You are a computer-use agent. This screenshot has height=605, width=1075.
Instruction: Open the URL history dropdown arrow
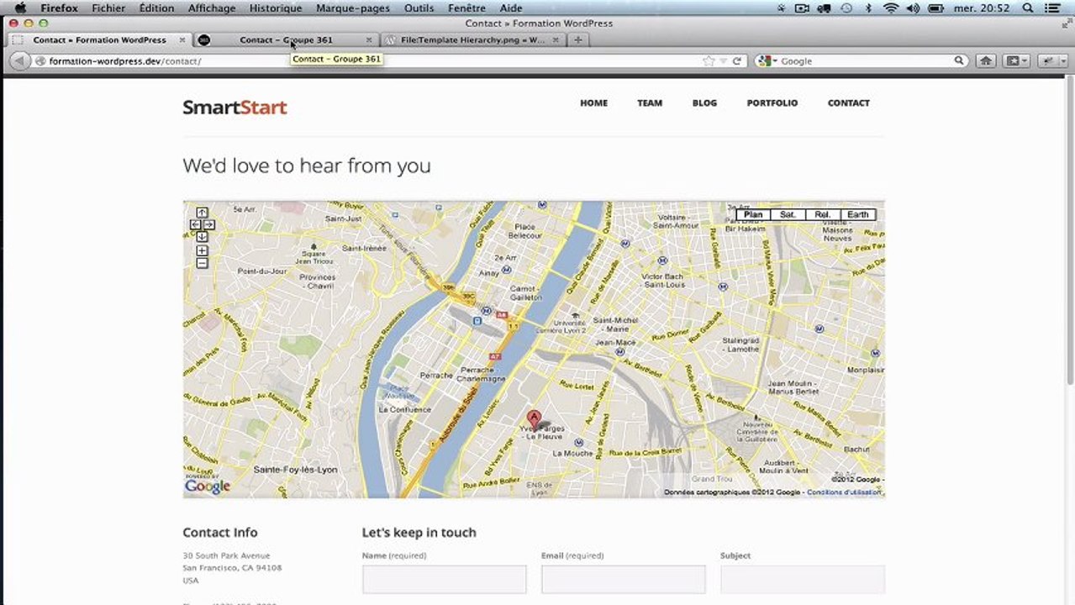[x=723, y=61]
